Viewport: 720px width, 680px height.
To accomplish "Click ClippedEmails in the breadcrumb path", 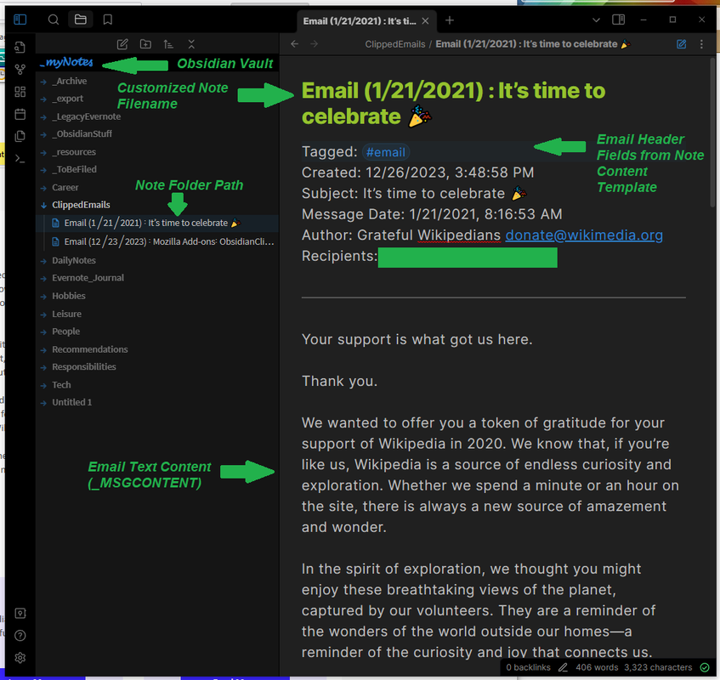I will [x=395, y=44].
